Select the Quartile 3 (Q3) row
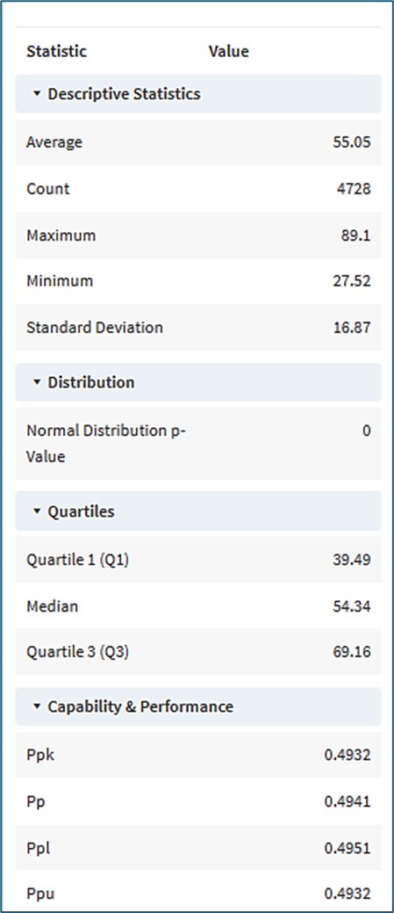 pyautogui.click(x=198, y=652)
